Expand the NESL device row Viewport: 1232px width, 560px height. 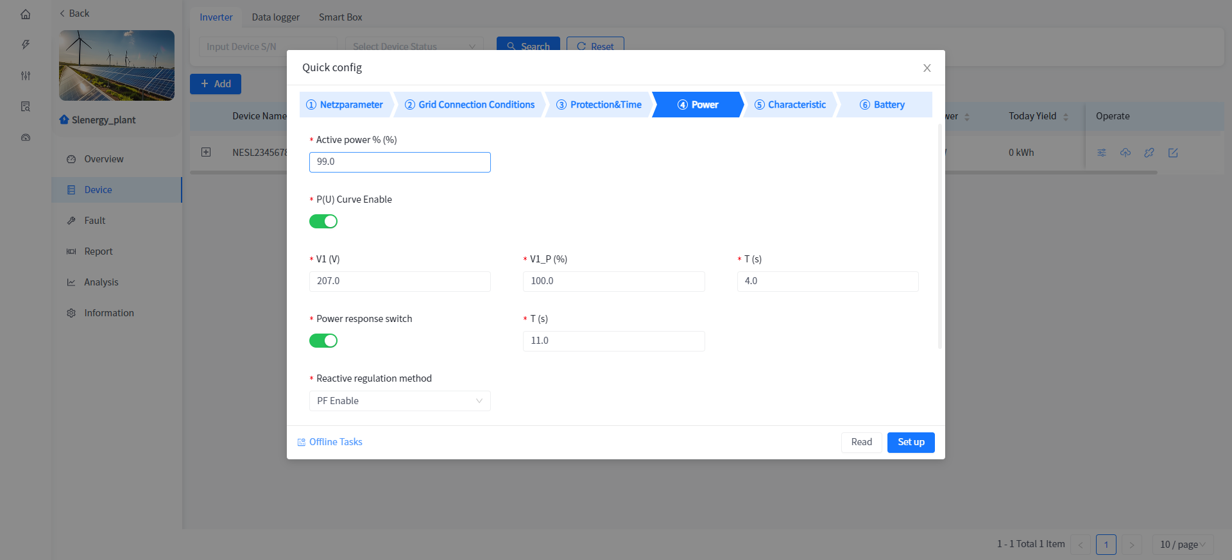pos(206,152)
